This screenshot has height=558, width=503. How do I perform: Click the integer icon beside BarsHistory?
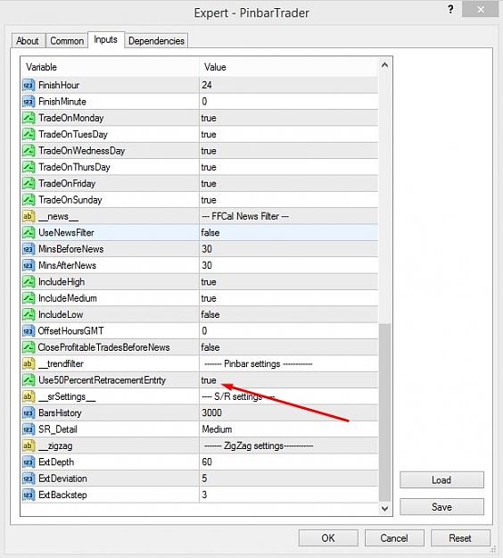tap(29, 412)
